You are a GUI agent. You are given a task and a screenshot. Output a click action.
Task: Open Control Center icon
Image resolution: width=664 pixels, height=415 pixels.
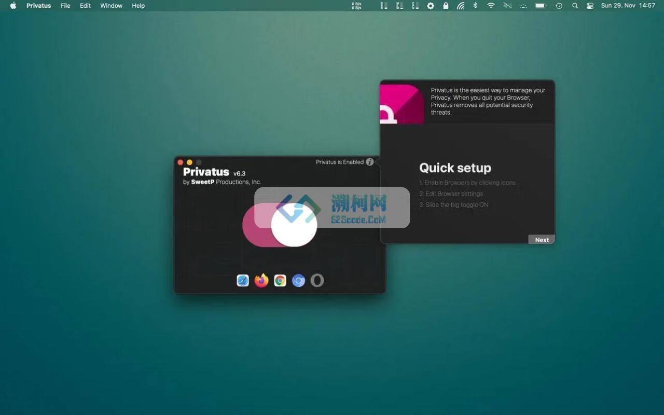coord(590,6)
